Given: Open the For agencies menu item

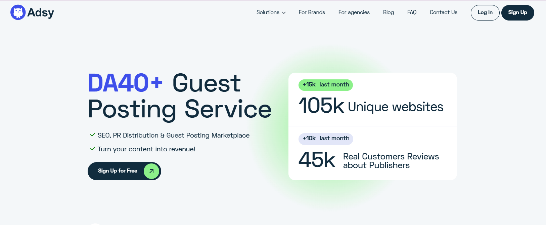Looking at the screenshot, I should [354, 12].
